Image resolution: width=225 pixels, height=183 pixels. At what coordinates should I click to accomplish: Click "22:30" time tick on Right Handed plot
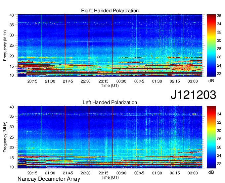(85, 81)
